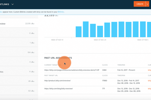Click the timespan Dec 05, 2016 - Dec 08, 2016

(x=129, y=91)
